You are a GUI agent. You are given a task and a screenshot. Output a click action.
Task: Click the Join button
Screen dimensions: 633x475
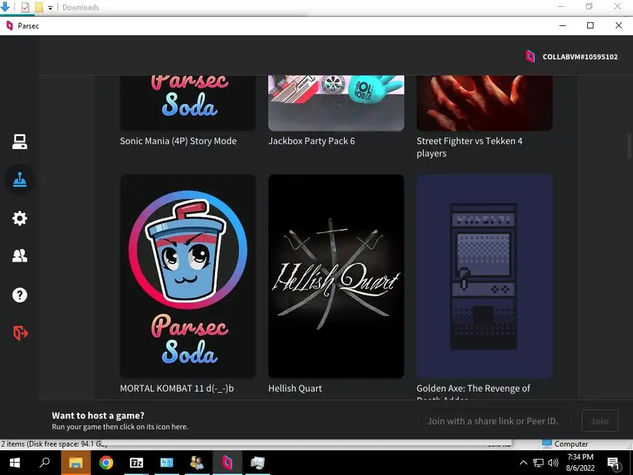tap(600, 421)
